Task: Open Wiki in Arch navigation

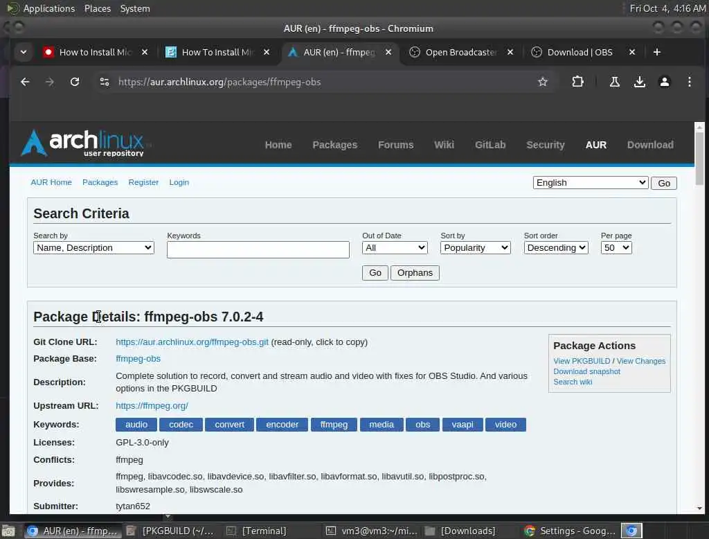Action: click(x=444, y=145)
